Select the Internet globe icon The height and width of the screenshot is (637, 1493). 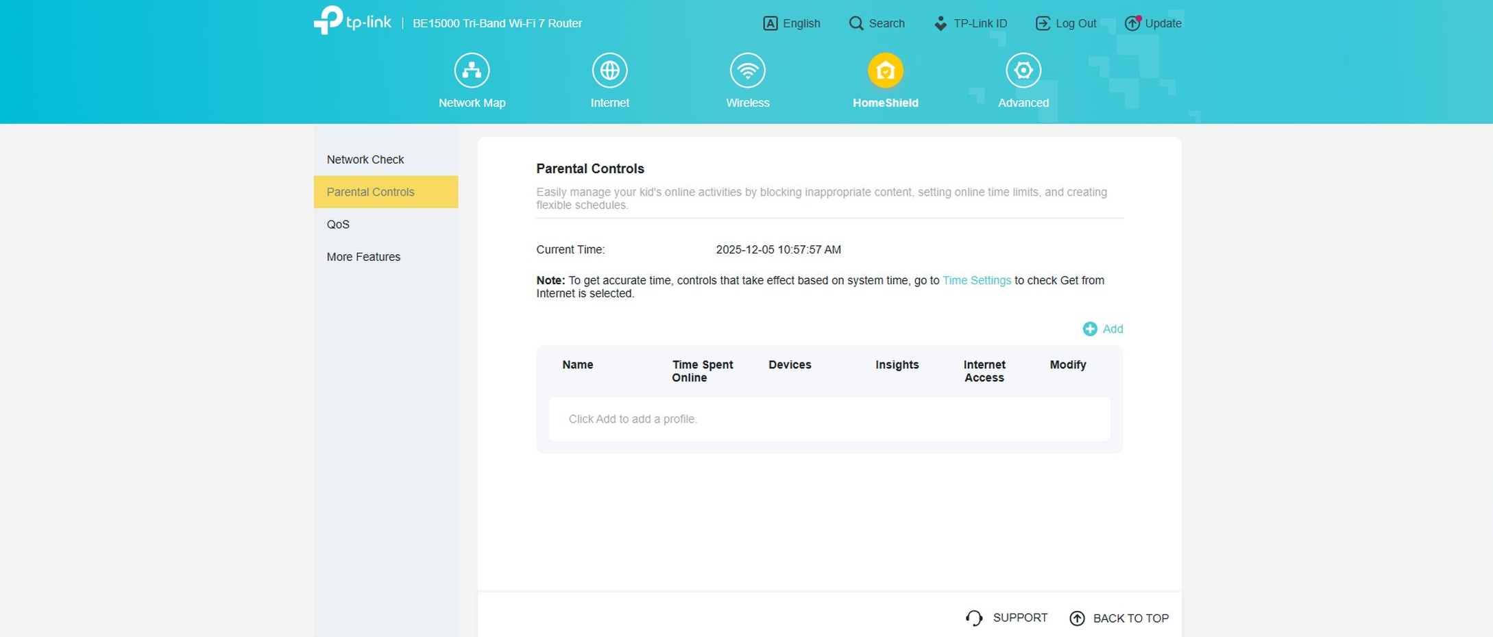pos(609,71)
